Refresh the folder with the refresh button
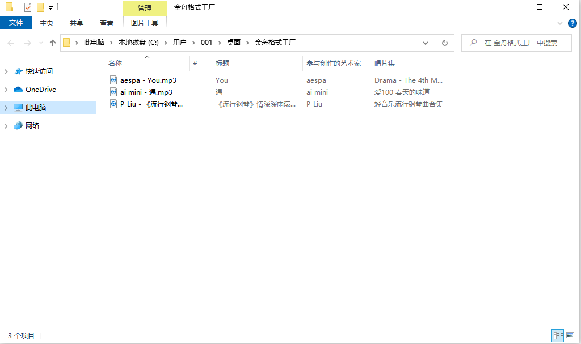This screenshot has width=581, height=344. [445, 43]
